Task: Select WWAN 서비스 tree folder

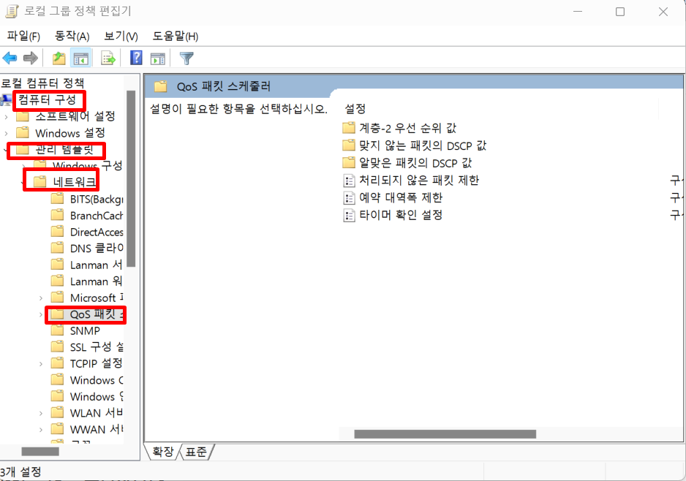Action: point(97,429)
